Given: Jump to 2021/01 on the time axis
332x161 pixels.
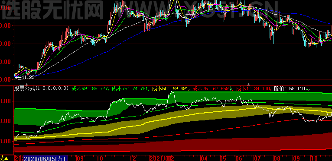Looking at the screenshot, I should [158, 158].
